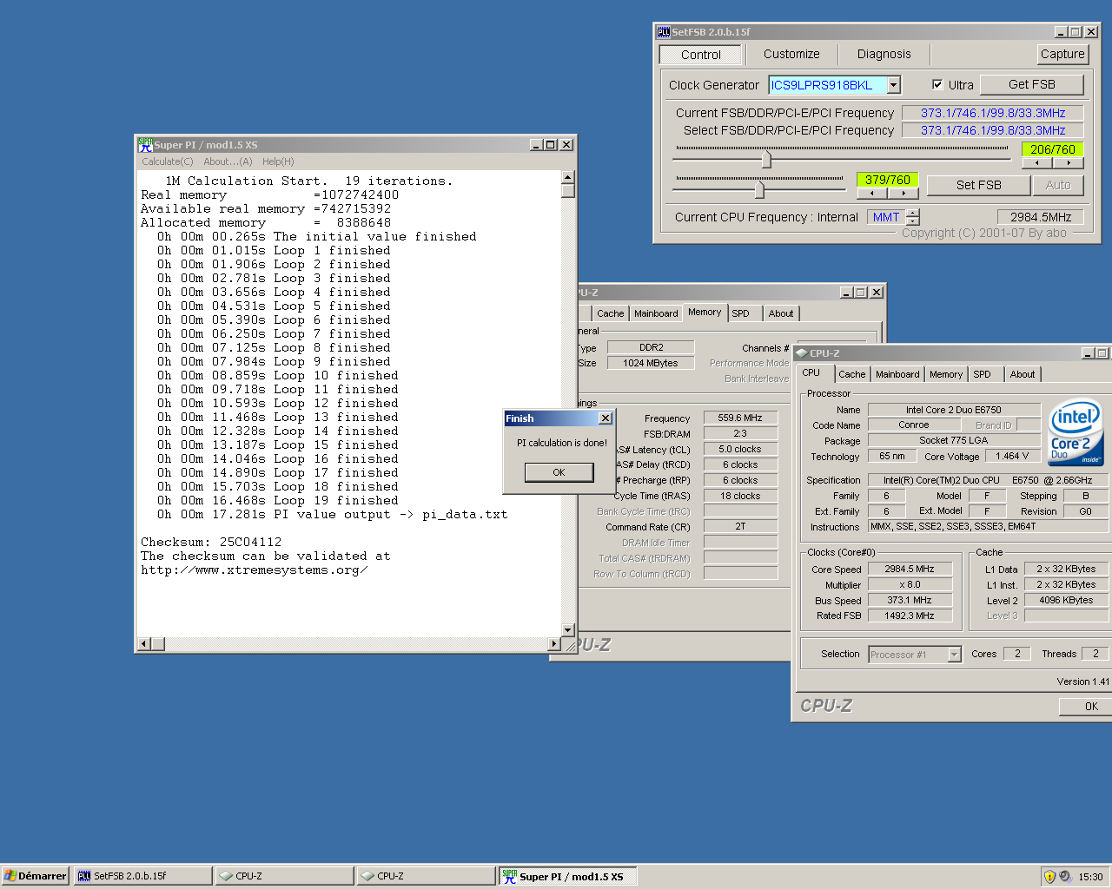The image size is (1112, 889).
Task: Click the Loop 19 finished line
Action: tap(278, 500)
